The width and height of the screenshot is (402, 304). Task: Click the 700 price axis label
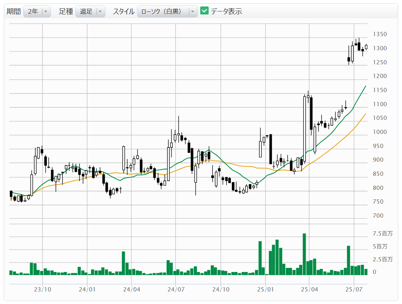click(378, 216)
